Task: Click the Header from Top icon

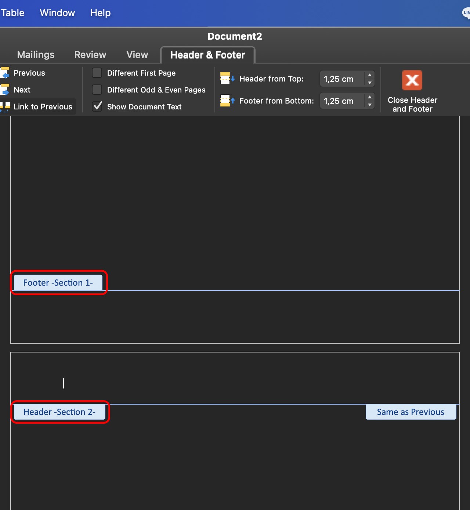Action: click(227, 78)
